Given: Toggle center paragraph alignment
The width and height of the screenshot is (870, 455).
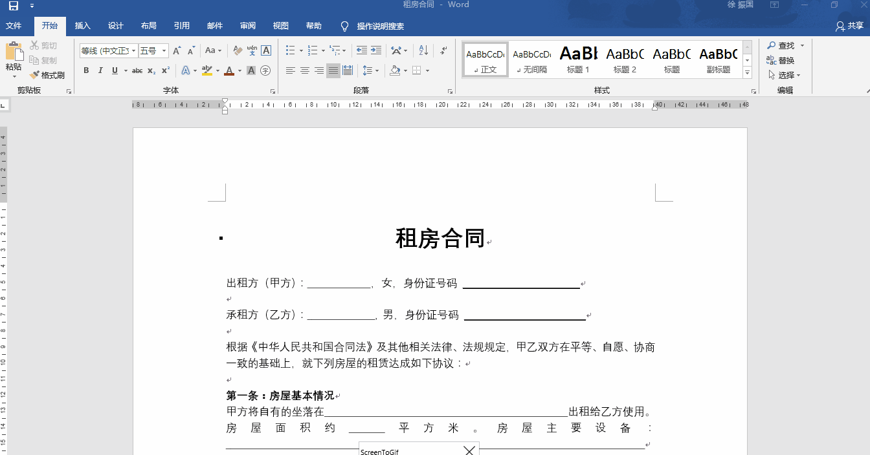Looking at the screenshot, I should coord(304,70).
